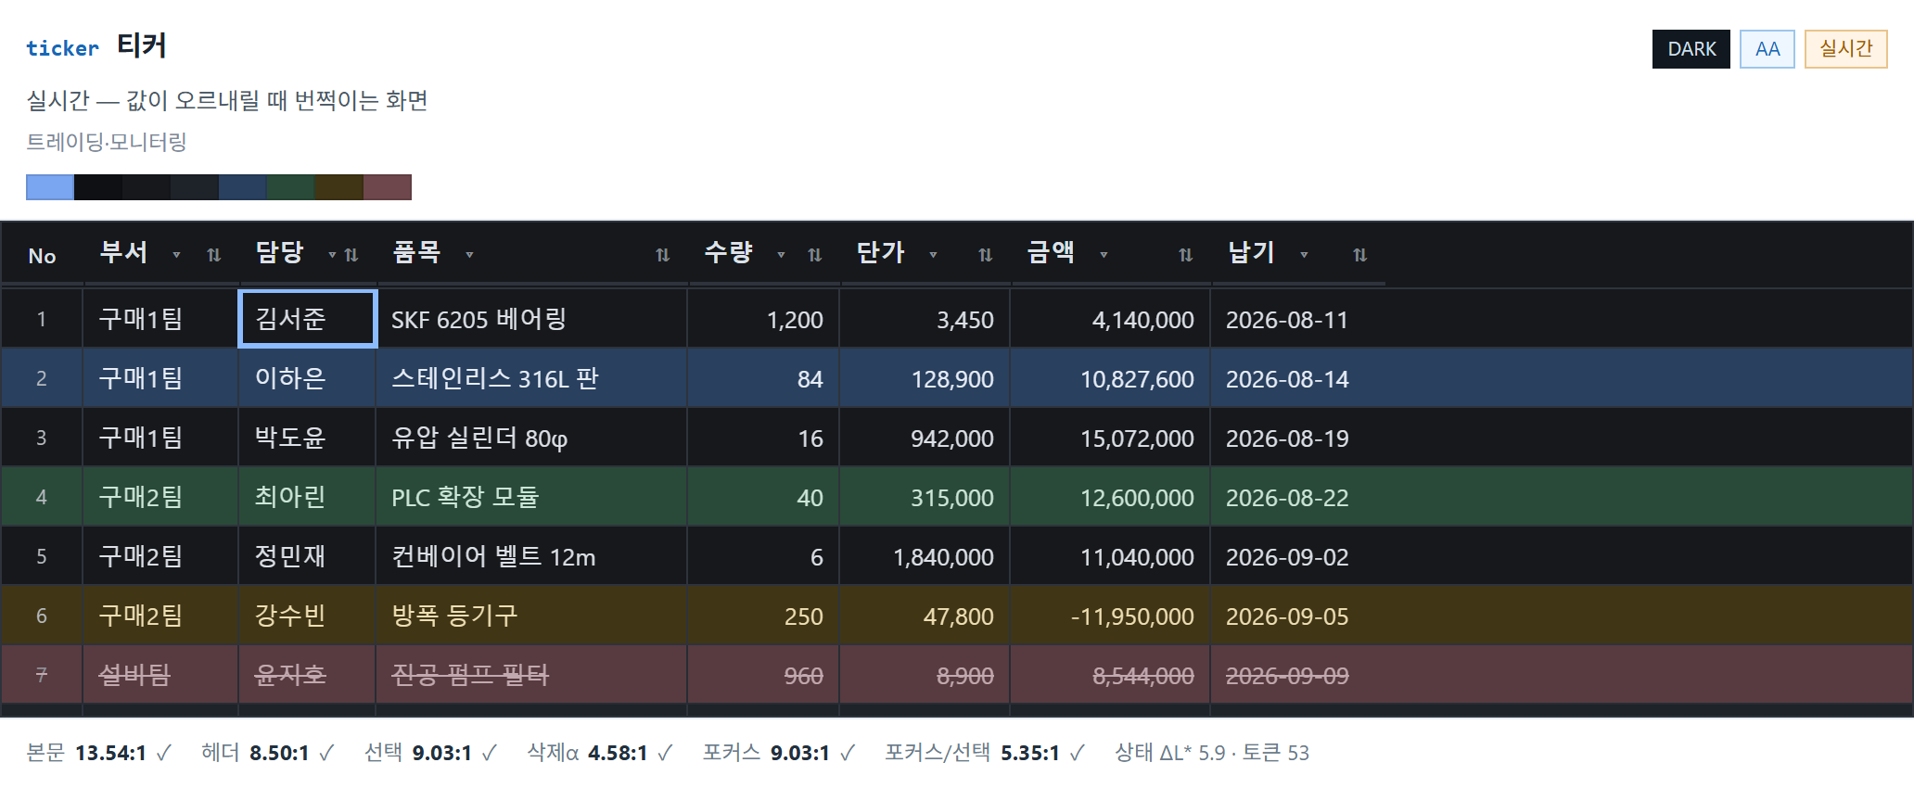
Task: Click the olive brown palette swatch
Action: pos(339,187)
